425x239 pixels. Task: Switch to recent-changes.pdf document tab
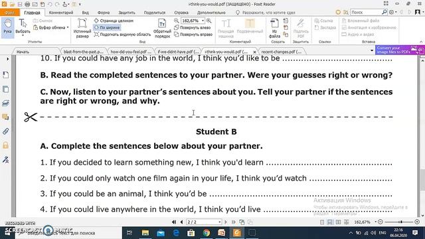tap(282, 52)
